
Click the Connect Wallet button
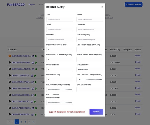coord(133,4)
